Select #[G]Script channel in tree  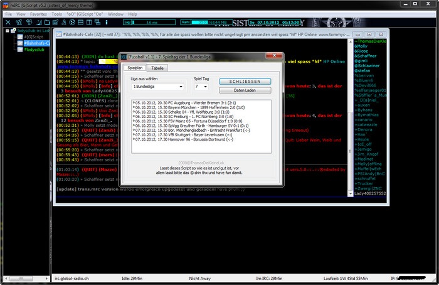[x=34, y=36]
